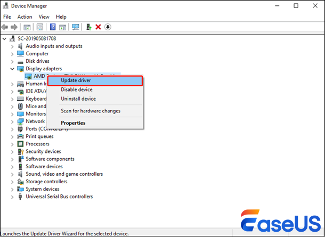Open the Help menu
325x237 pixels.
(61, 17)
